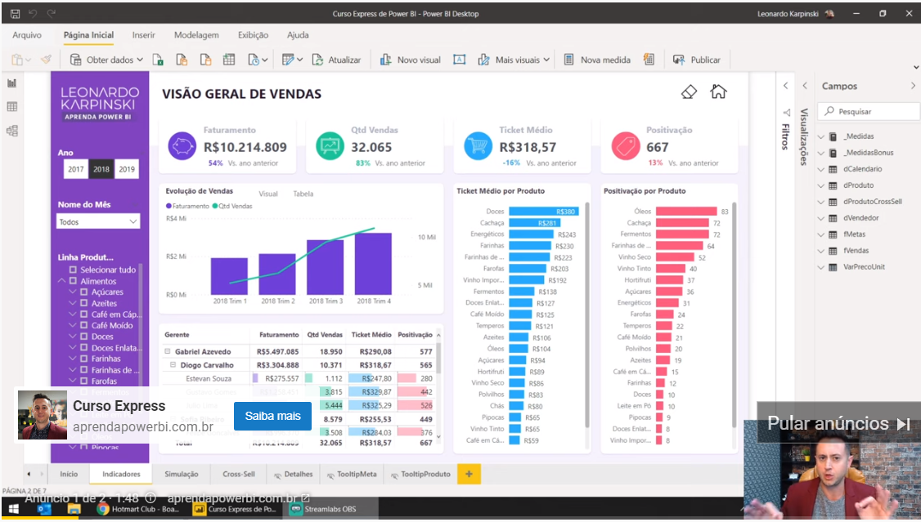Image resolution: width=921 pixels, height=522 pixels.
Task: Switch to the Inserir ribbon tab
Action: pyautogui.click(x=143, y=35)
